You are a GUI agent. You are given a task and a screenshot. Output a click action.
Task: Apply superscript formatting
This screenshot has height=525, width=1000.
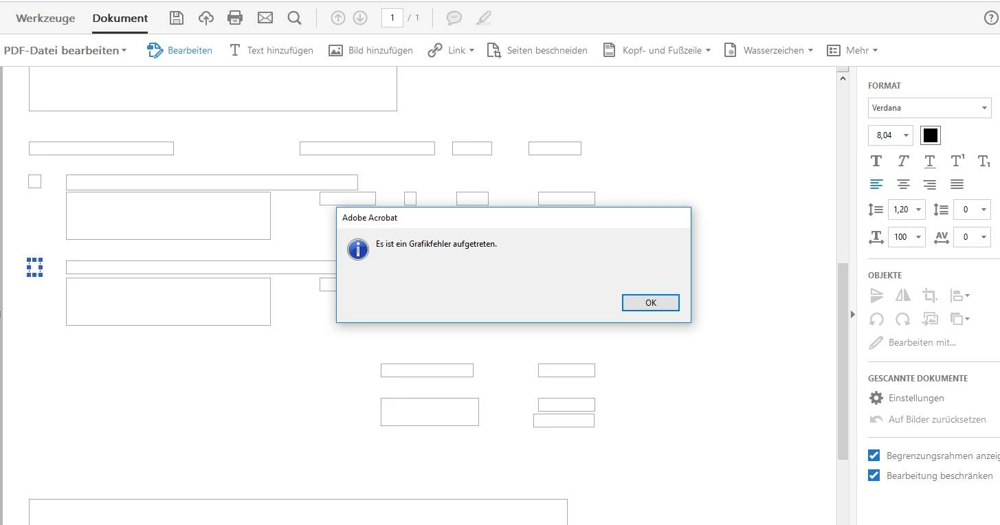coord(957,161)
